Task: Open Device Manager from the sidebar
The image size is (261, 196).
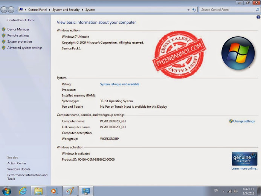Action: click(x=18, y=29)
